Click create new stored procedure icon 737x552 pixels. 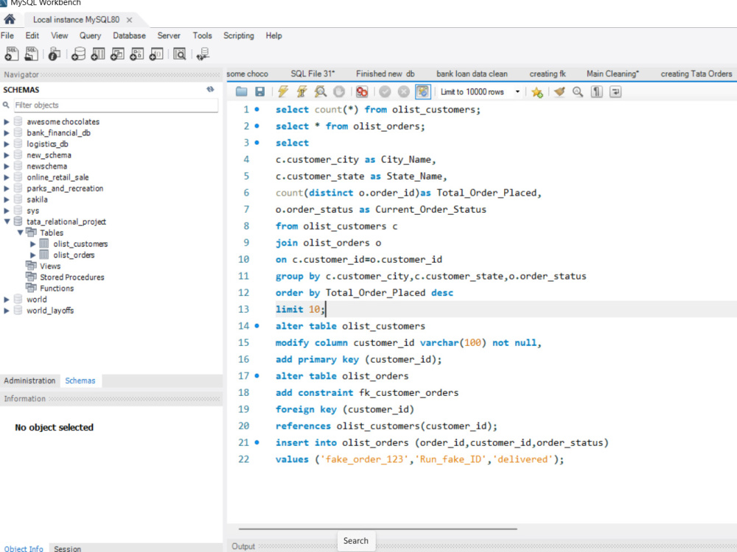coord(136,54)
